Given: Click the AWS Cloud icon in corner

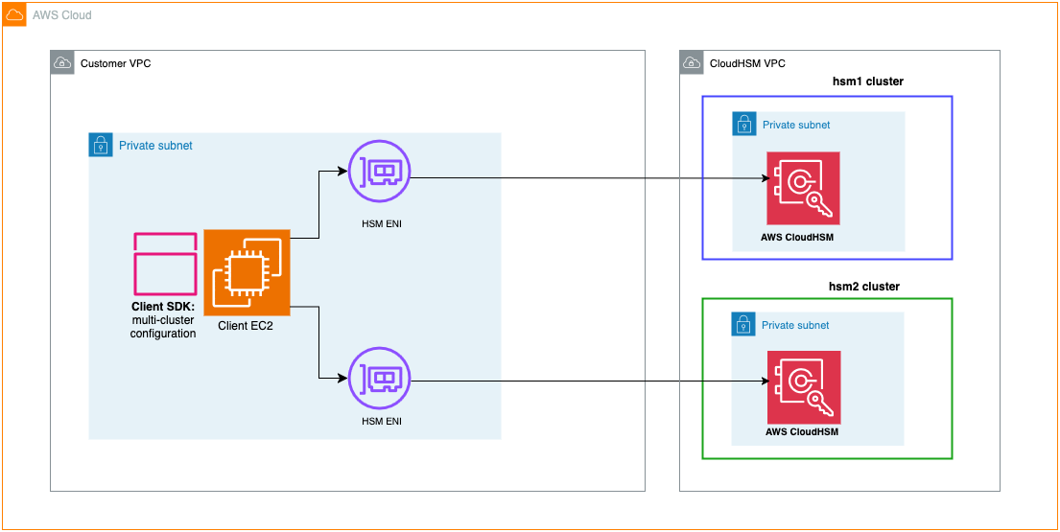Looking at the screenshot, I should (14, 14).
